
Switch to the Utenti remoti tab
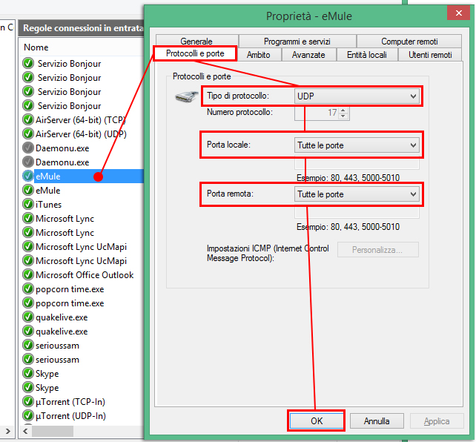pos(430,55)
